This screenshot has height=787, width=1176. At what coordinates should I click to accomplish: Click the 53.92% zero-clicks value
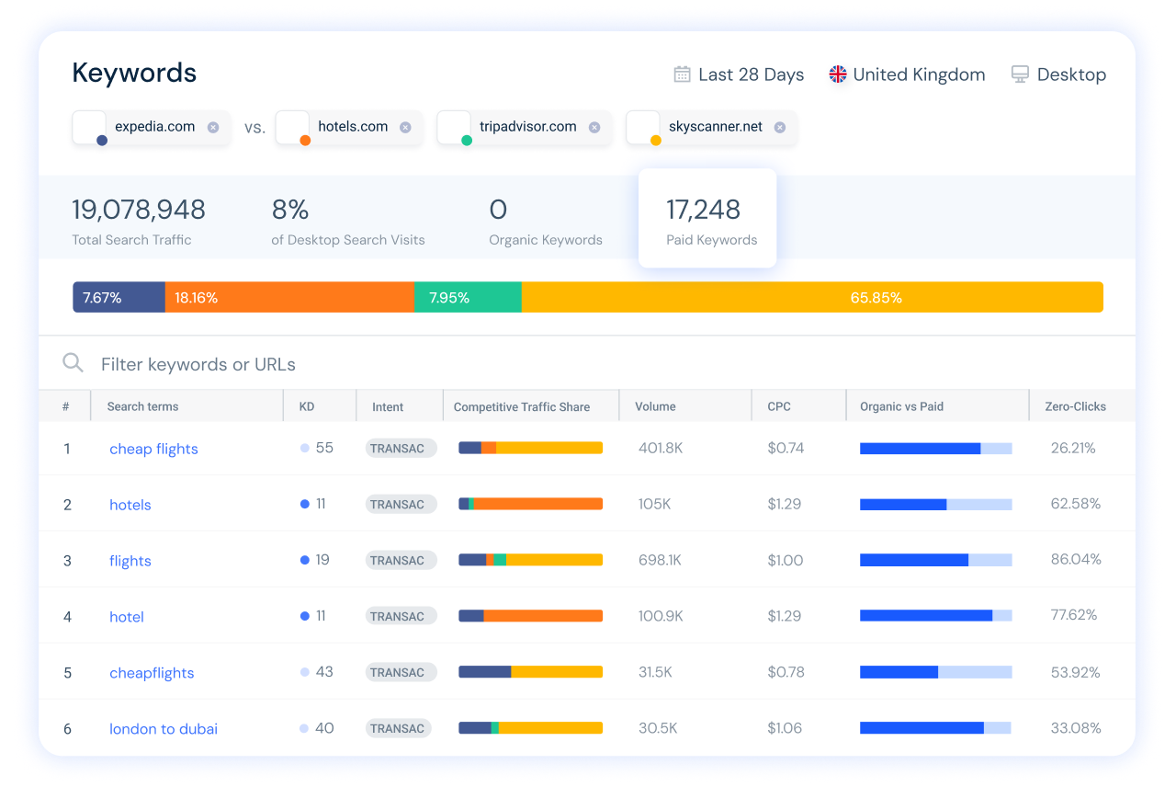click(1075, 672)
